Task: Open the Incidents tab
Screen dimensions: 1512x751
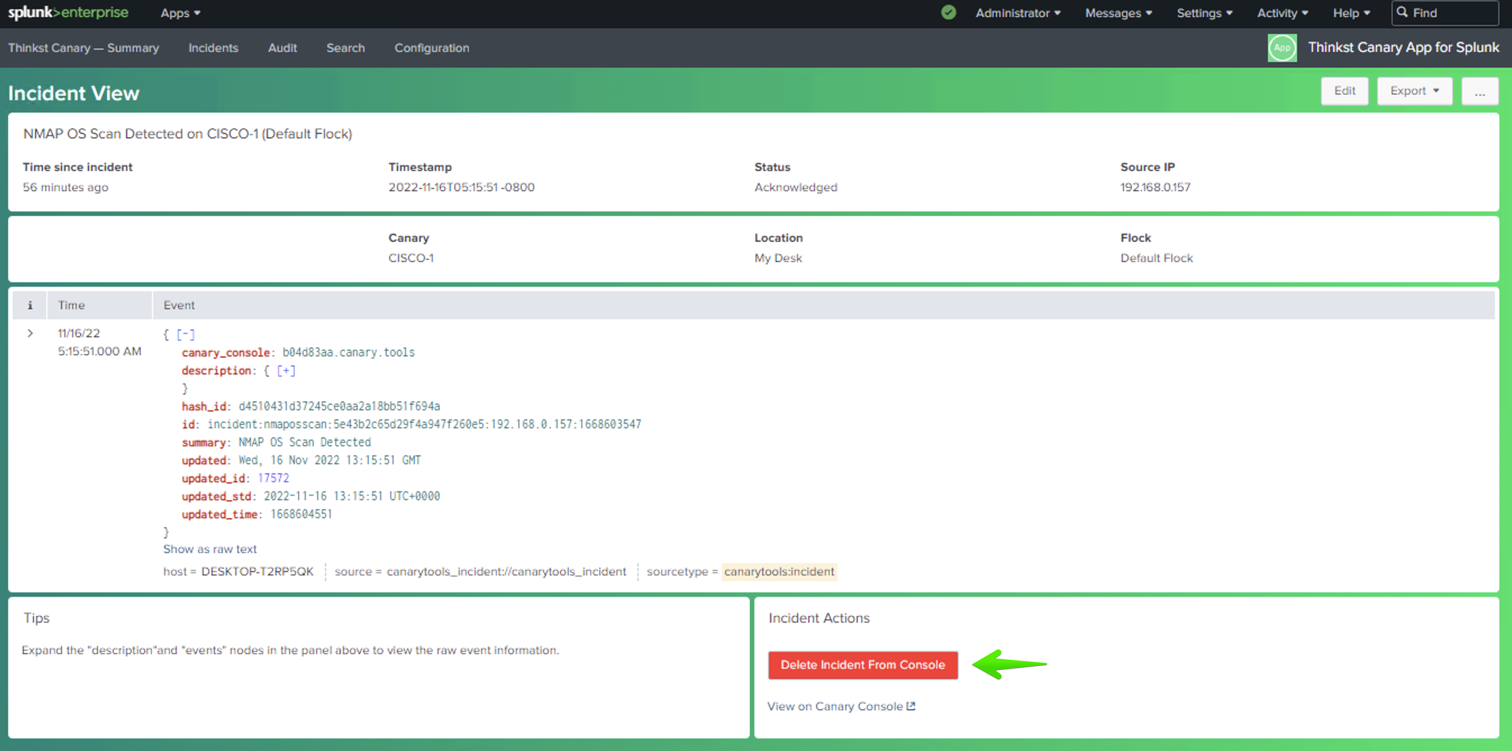Action: tap(213, 48)
